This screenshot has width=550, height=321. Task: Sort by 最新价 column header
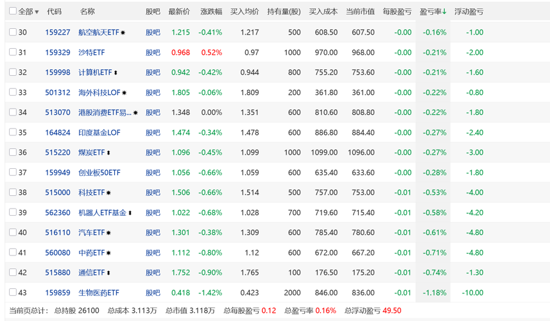click(x=179, y=12)
